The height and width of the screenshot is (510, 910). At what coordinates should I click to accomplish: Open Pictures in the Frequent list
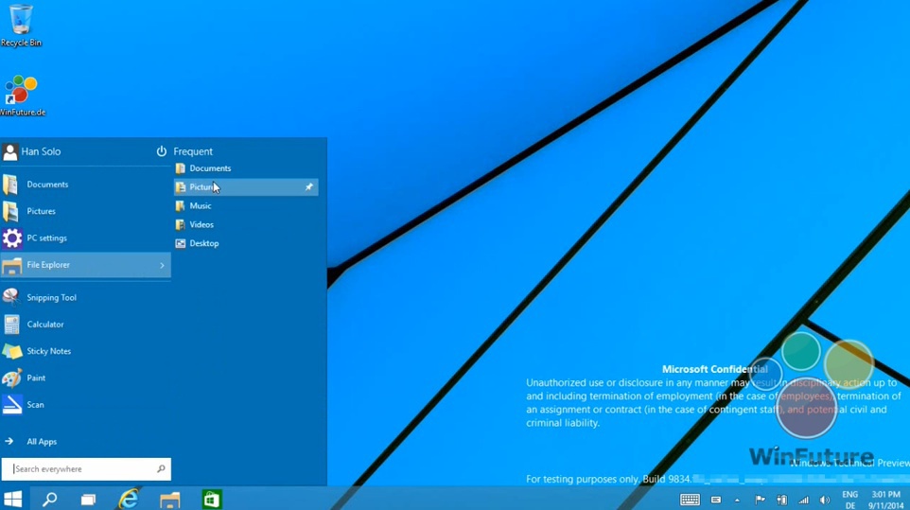(x=246, y=186)
